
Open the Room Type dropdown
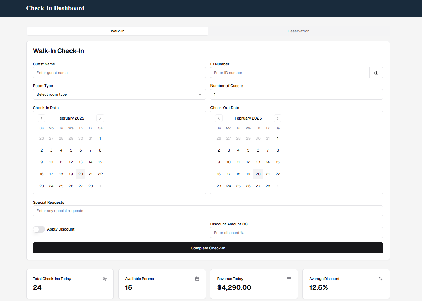click(x=119, y=94)
